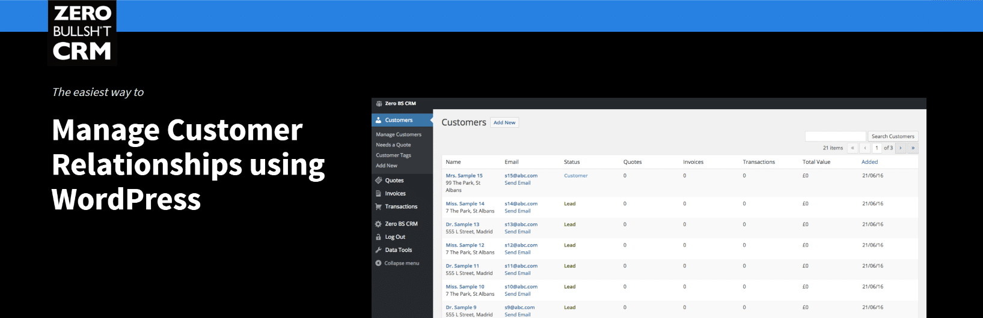Select Customer Tags submenu item

click(x=393, y=155)
